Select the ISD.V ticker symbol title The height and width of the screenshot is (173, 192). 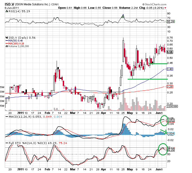[9, 4]
